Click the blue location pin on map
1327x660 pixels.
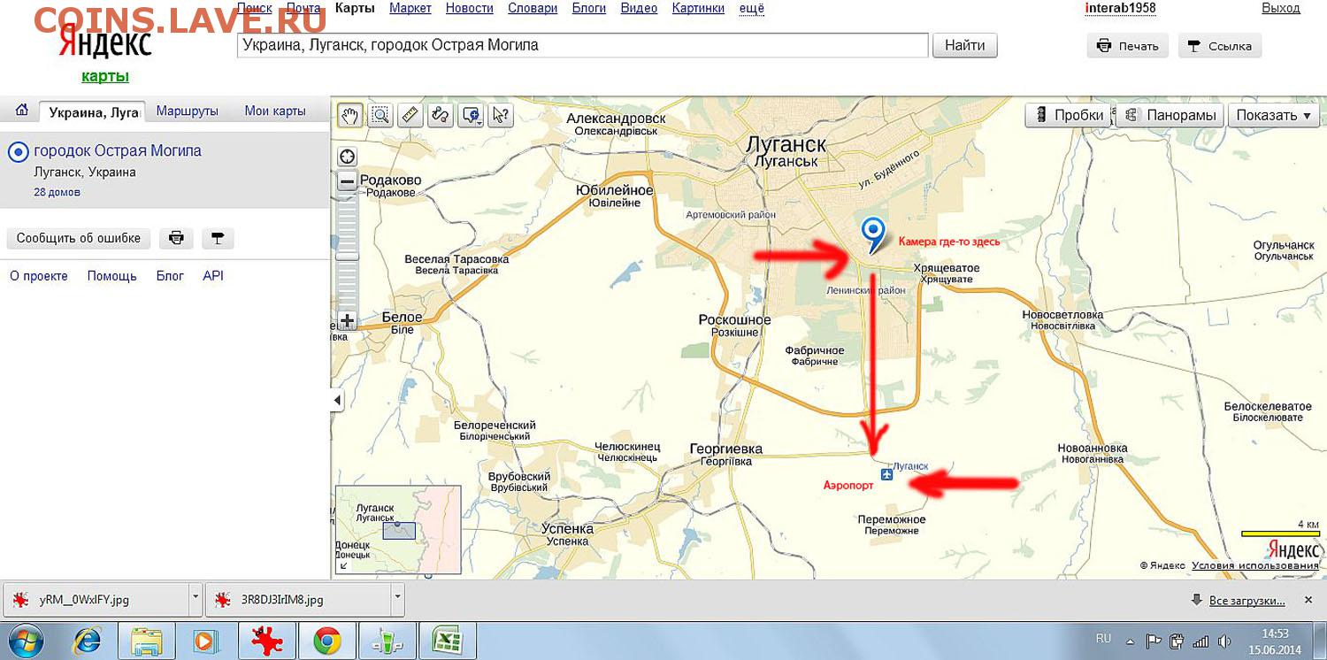(x=872, y=234)
